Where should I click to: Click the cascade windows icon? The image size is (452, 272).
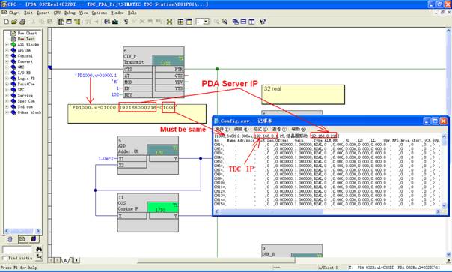(x=235, y=22)
